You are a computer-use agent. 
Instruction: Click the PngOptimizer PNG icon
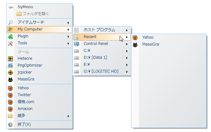pos(10,66)
